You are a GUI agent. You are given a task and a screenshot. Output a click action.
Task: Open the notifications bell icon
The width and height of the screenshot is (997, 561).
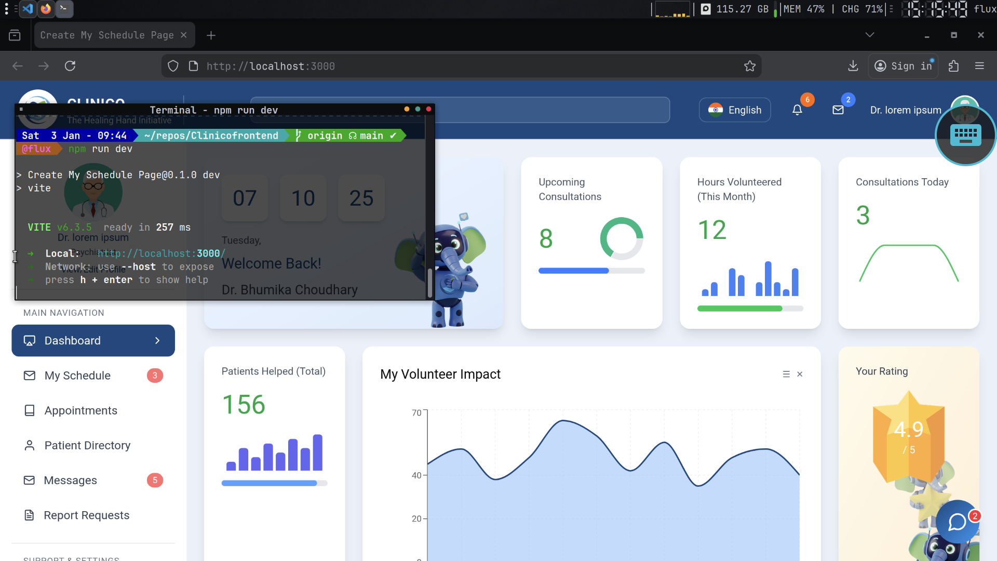click(x=797, y=110)
